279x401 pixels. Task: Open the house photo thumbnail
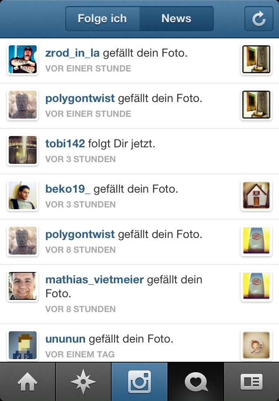tap(256, 195)
